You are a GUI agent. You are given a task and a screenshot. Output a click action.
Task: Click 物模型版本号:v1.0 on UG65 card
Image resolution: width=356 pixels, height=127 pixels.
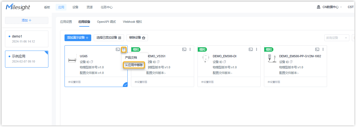click(x=92, y=67)
